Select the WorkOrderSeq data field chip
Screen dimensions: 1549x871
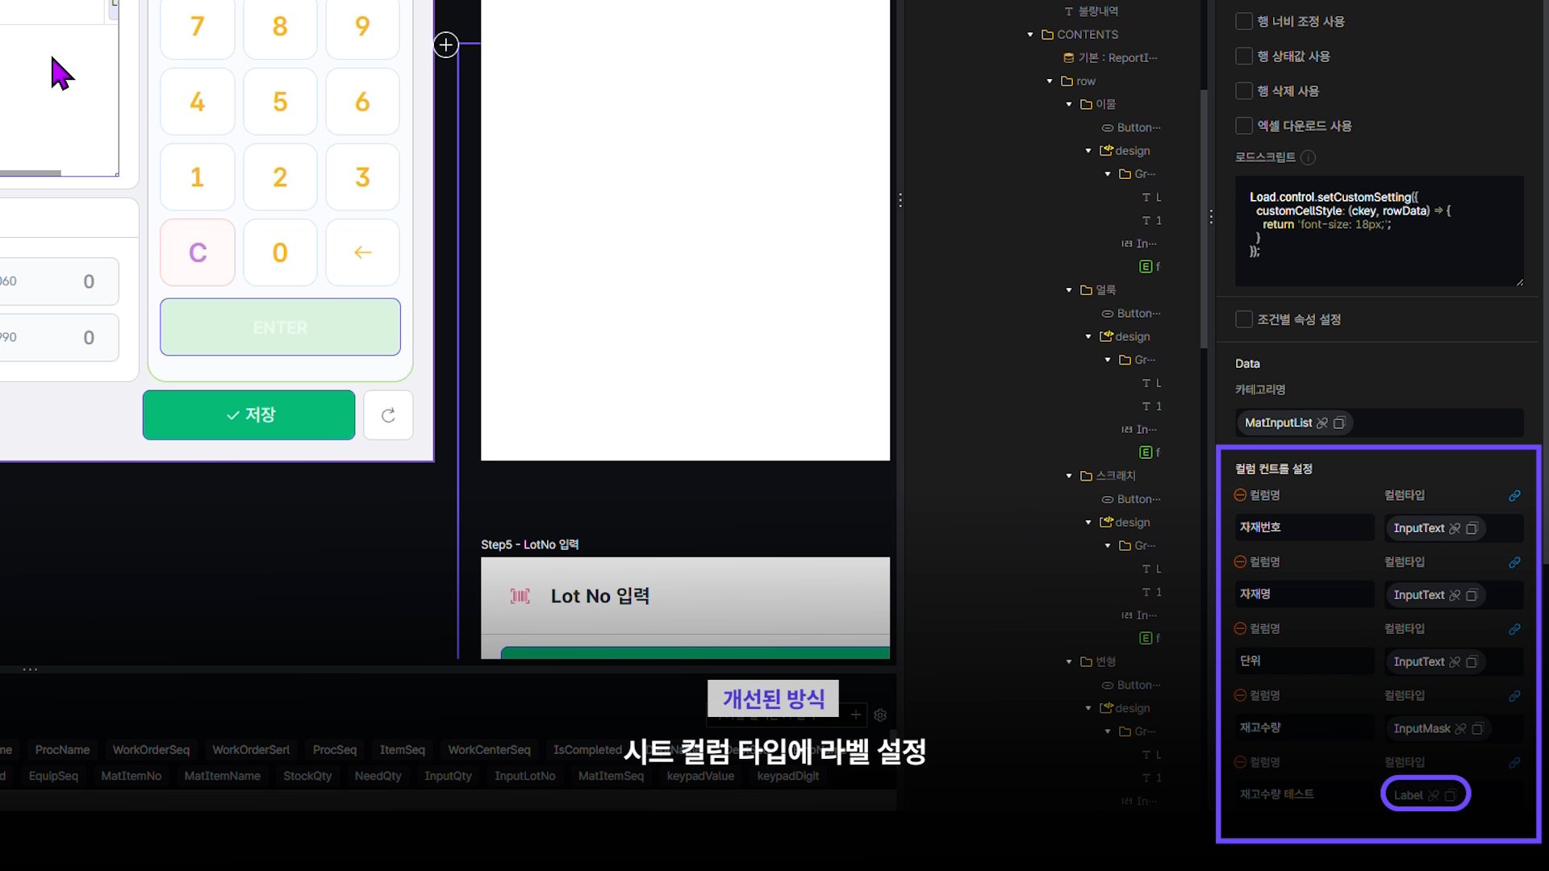[151, 750]
